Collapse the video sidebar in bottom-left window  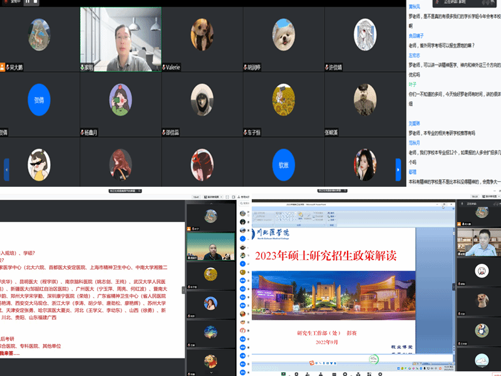183,290
